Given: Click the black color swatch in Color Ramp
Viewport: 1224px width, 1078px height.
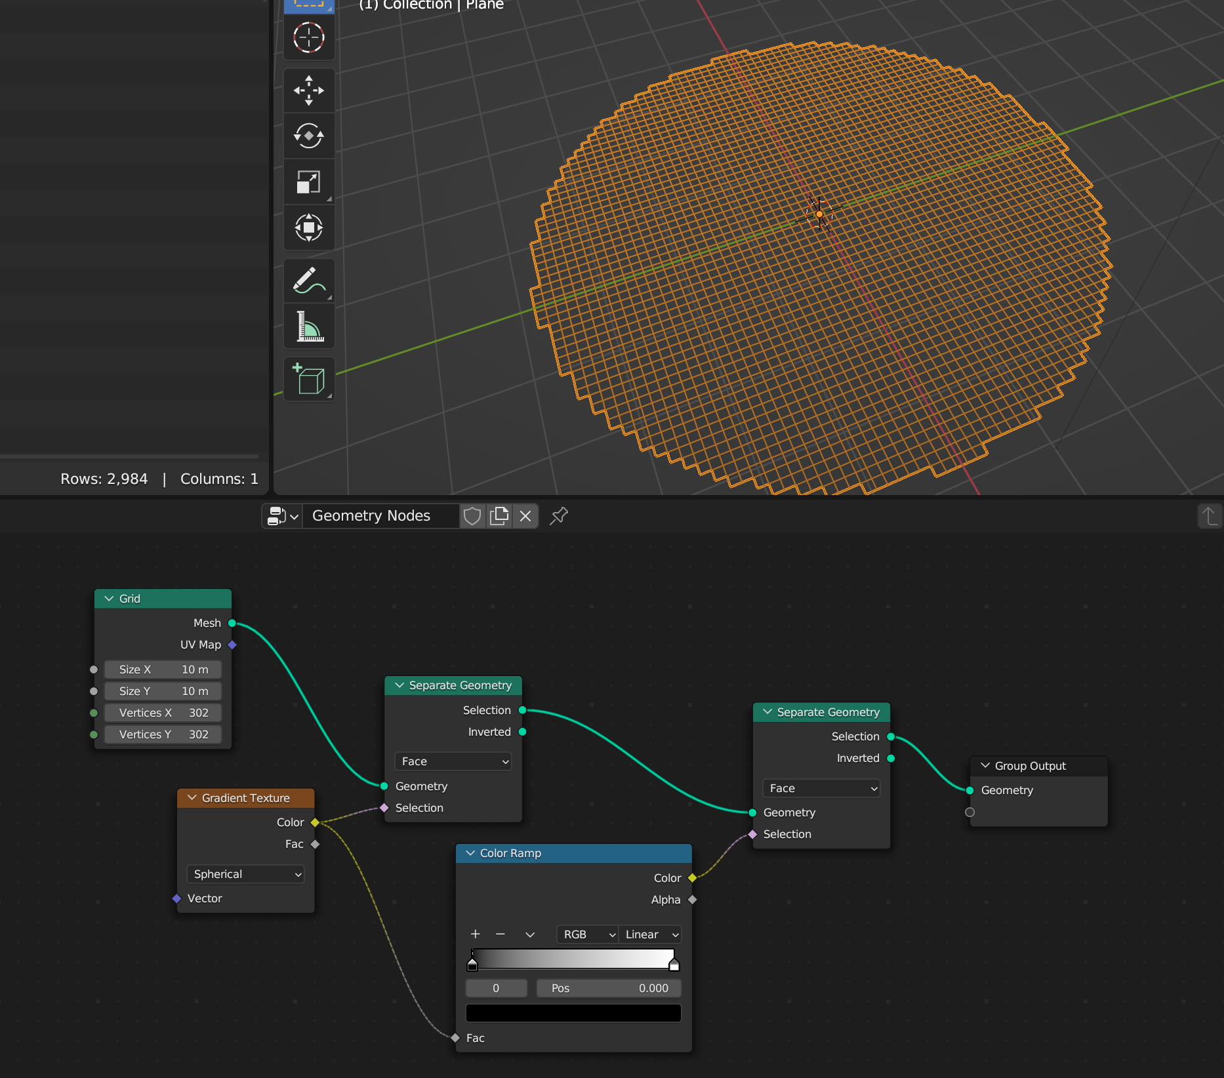Looking at the screenshot, I should [x=573, y=1013].
